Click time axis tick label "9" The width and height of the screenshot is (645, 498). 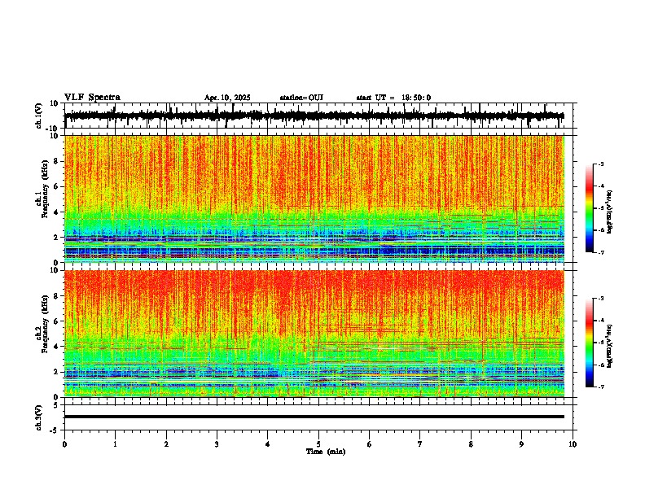pos(521,444)
